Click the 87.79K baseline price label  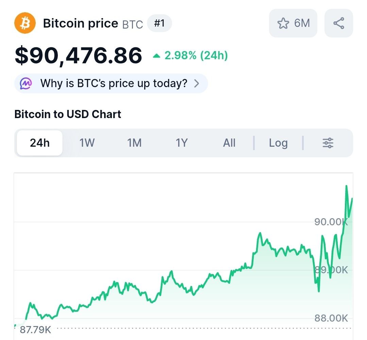pos(35,329)
